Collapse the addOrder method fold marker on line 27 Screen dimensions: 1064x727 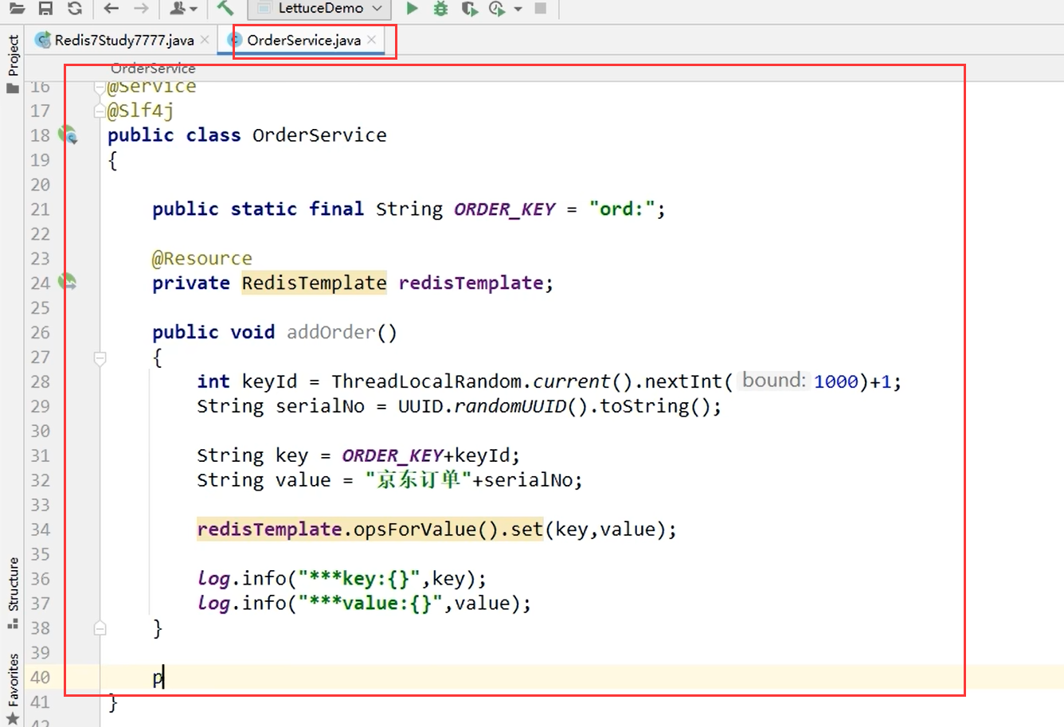click(100, 358)
